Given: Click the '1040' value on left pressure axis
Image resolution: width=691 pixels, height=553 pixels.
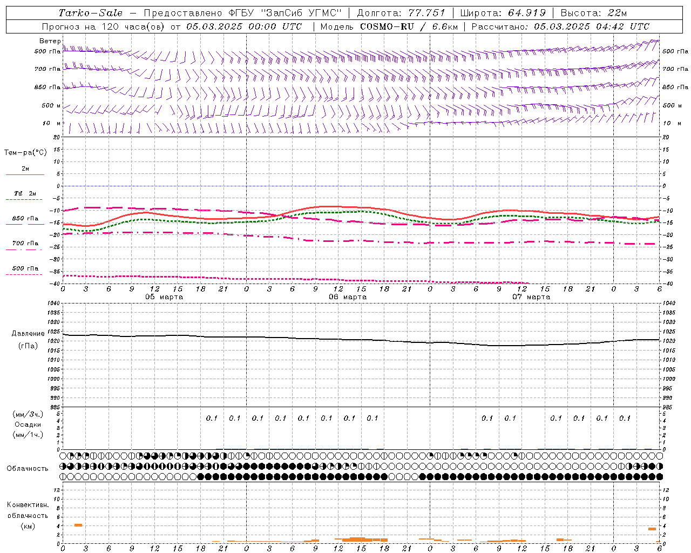Looking at the screenshot, I should tap(54, 304).
